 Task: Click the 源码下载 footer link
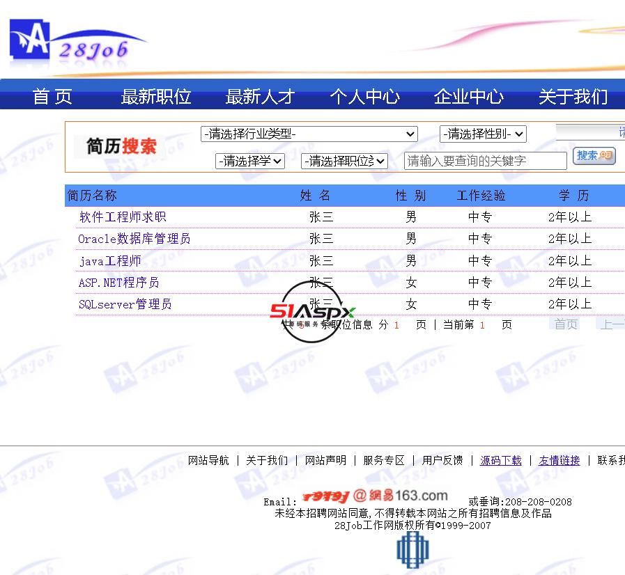coord(500,460)
